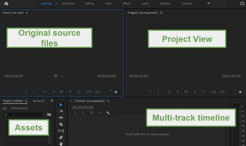Image resolution: width=246 pixels, height=146 pixels.
Task: Show more workspaces overflow chevron
Action: 209,3
